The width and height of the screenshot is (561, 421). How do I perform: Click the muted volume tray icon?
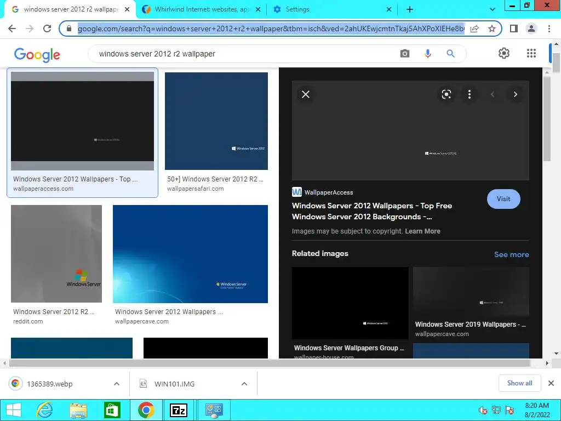[x=483, y=410]
